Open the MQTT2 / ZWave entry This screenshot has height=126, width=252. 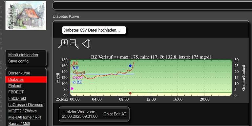point(23,111)
